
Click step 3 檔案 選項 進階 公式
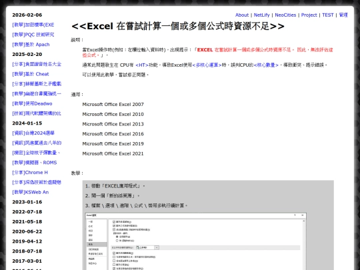click(137, 206)
